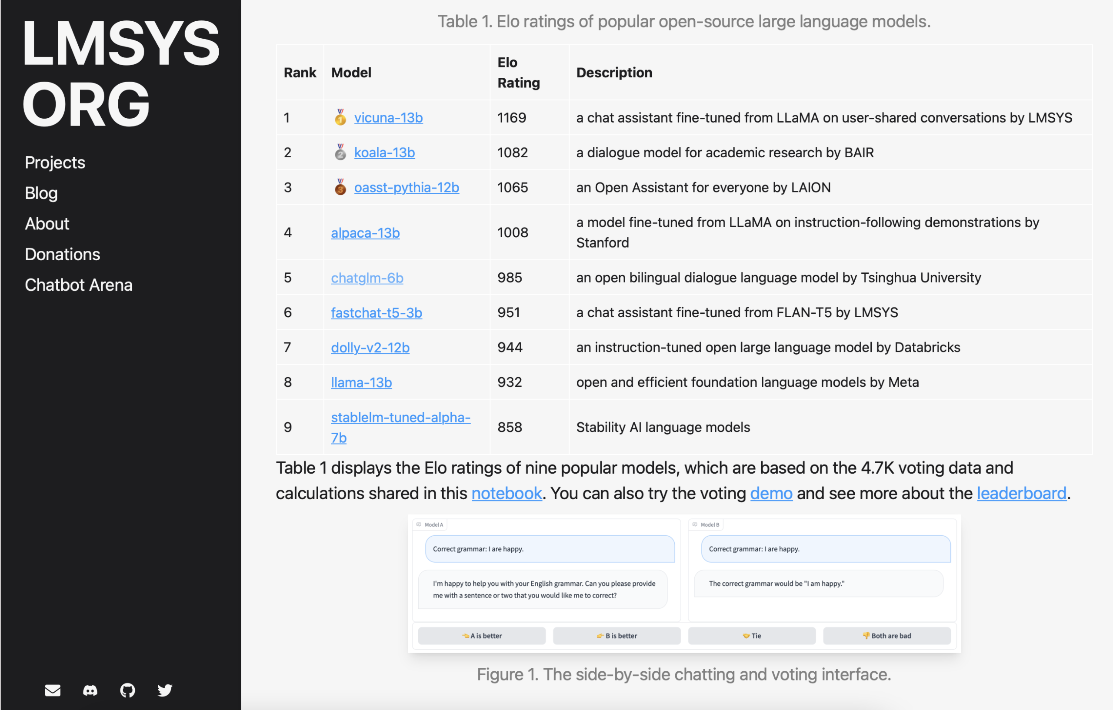This screenshot has height=710, width=1113.
Task: Click the Twitter bird icon
Action: (164, 690)
